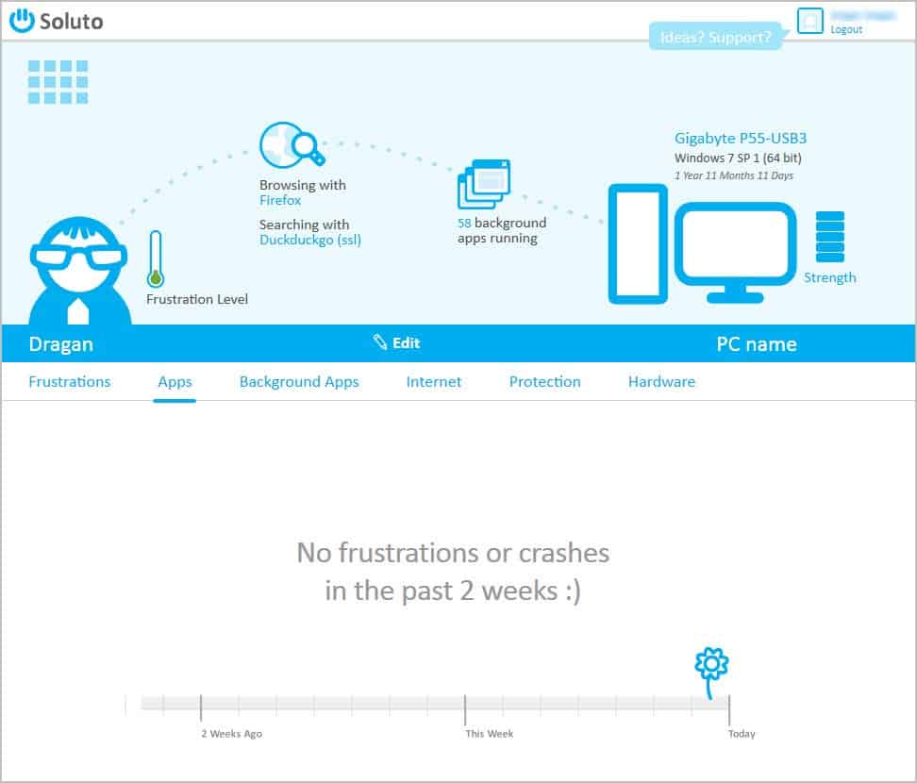
Task: Click the strength battery bars icon
Action: [829, 238]
